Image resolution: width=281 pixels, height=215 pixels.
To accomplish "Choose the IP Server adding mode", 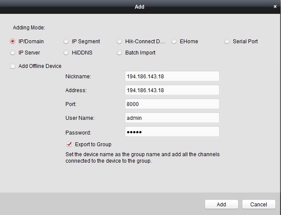I will [x=13, y=53].
